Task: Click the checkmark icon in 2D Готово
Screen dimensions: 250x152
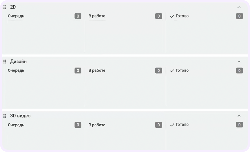Action: point(172,16)
